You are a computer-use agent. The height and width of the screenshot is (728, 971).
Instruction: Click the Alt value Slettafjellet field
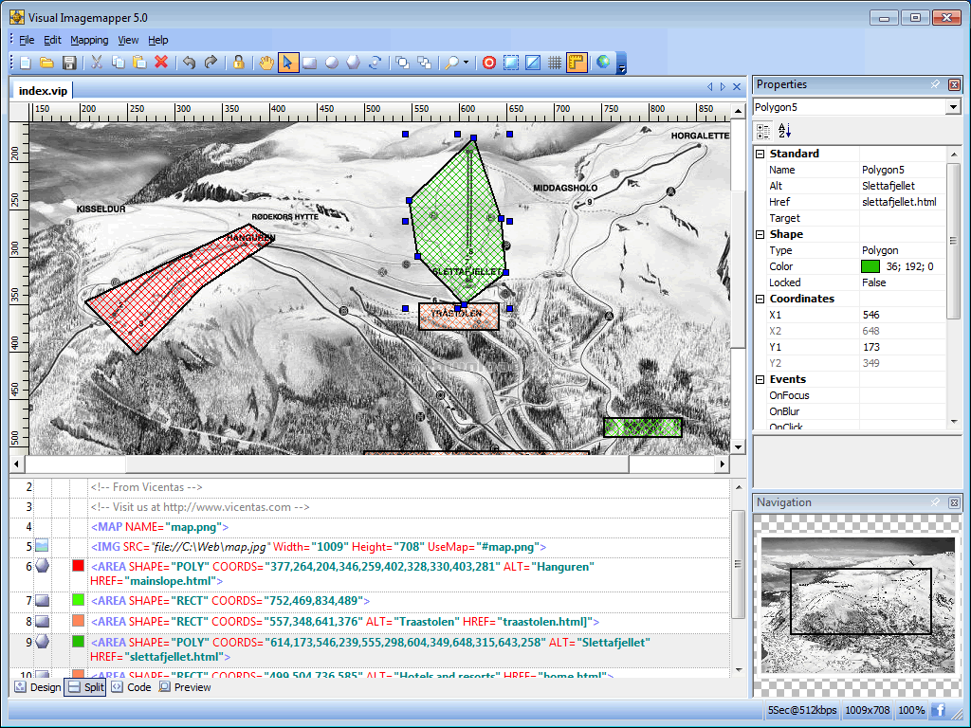click(x=903, y=186)
